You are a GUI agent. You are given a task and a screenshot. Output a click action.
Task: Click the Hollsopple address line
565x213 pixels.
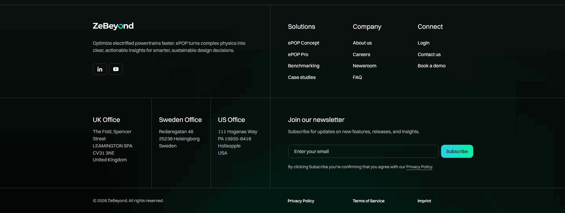coord(229,146)
